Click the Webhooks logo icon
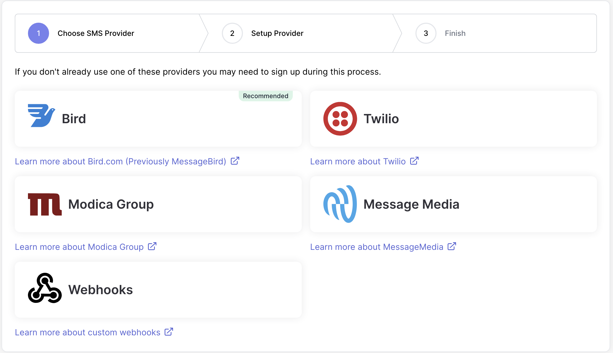 click(x=45, y=288)
